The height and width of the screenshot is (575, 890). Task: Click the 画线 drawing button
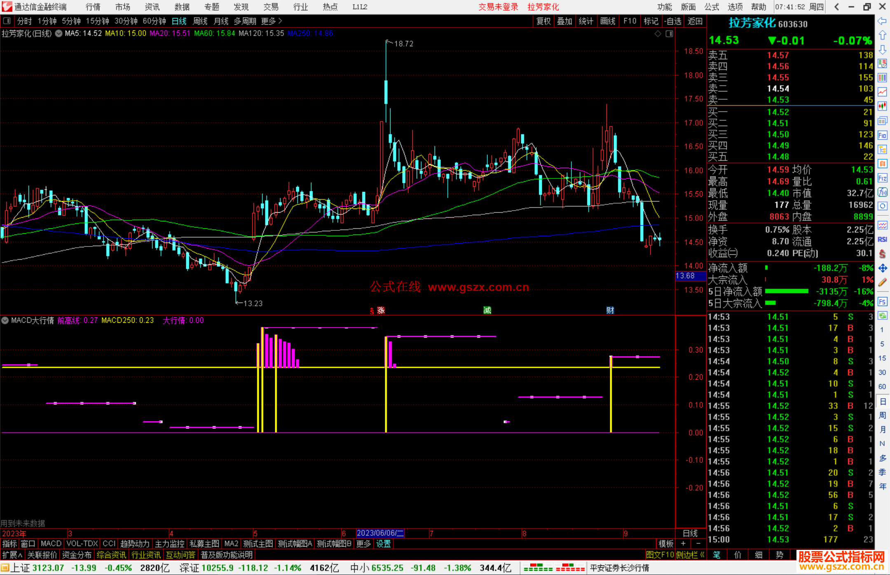point(608,21)
